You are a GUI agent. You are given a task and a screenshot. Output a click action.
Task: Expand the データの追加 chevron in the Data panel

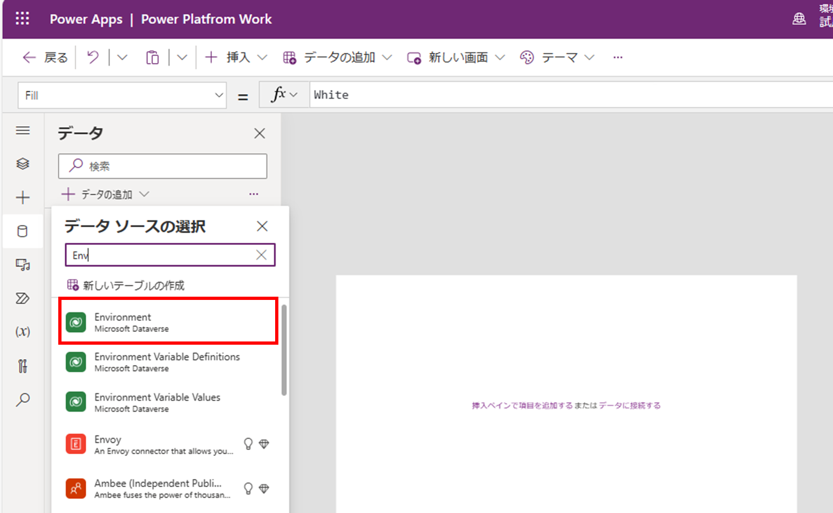145,194
